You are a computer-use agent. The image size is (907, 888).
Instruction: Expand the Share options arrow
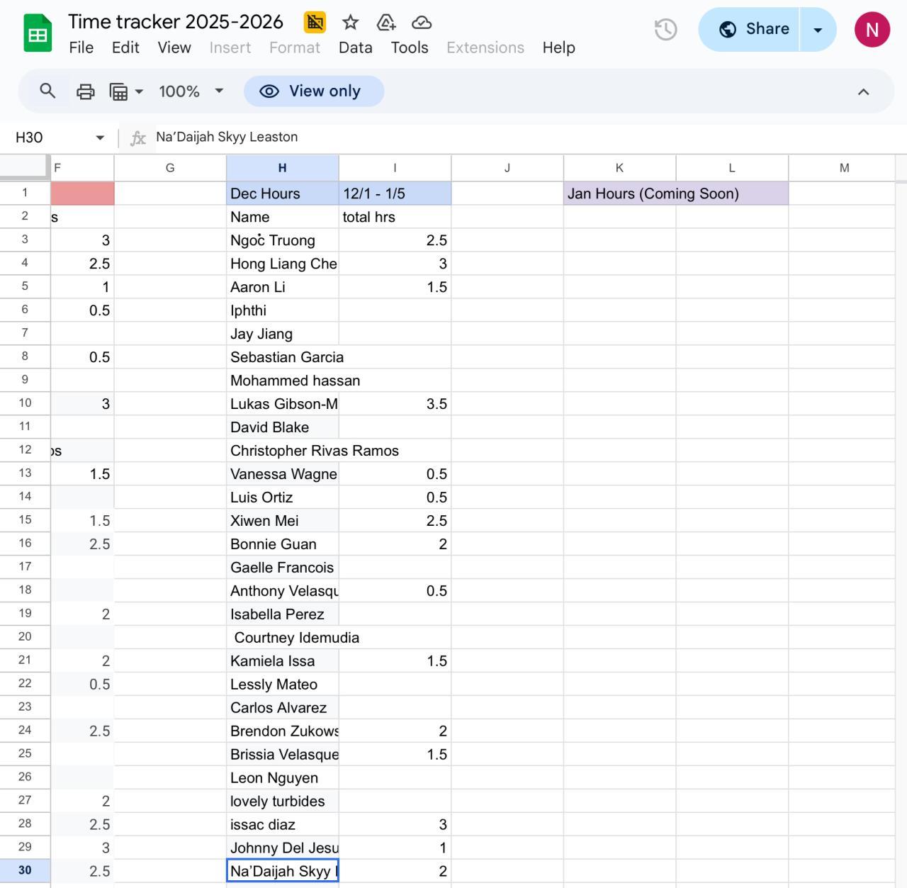(818, 30)
